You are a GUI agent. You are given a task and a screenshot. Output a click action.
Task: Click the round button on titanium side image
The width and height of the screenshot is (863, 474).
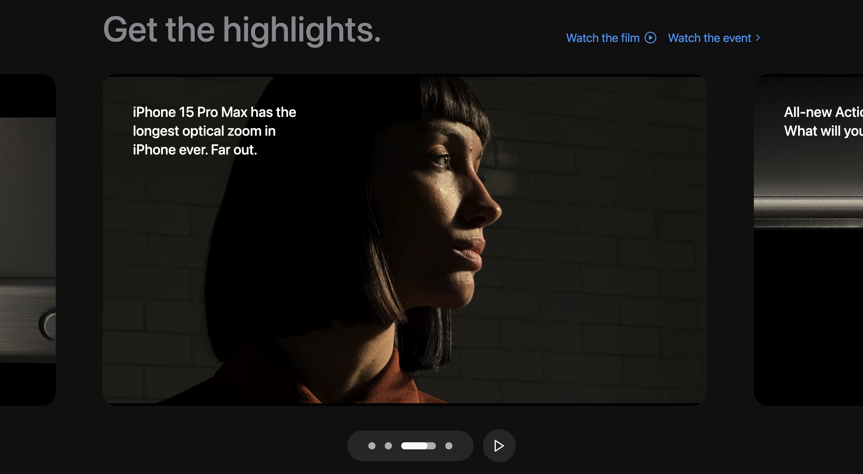tap(48, 325)
